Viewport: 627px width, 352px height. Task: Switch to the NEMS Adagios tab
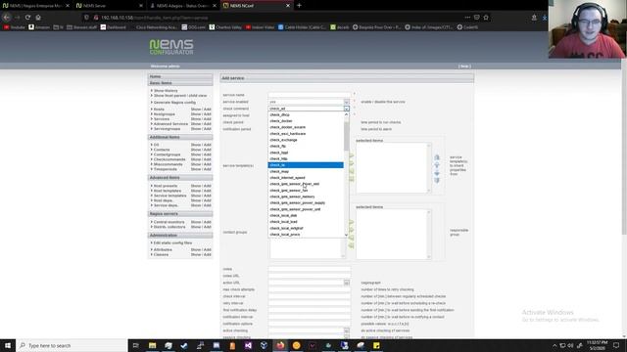point(182,6)
